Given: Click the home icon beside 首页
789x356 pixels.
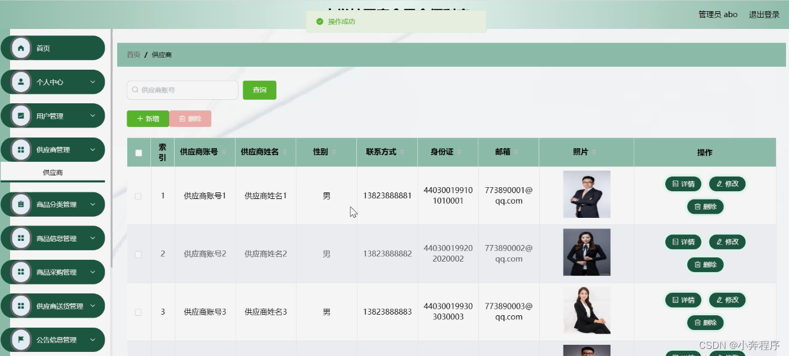Looking at the screenshot, I should [x=21, y=48].
